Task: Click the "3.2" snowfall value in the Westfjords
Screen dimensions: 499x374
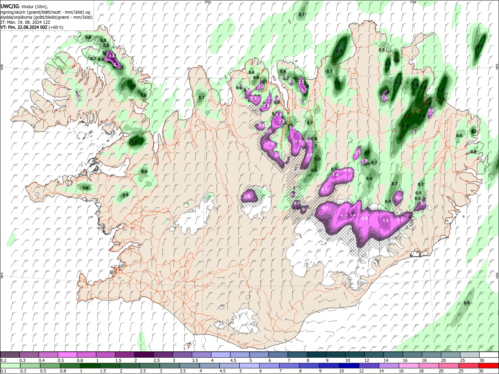Action: [x=111, y=56]
